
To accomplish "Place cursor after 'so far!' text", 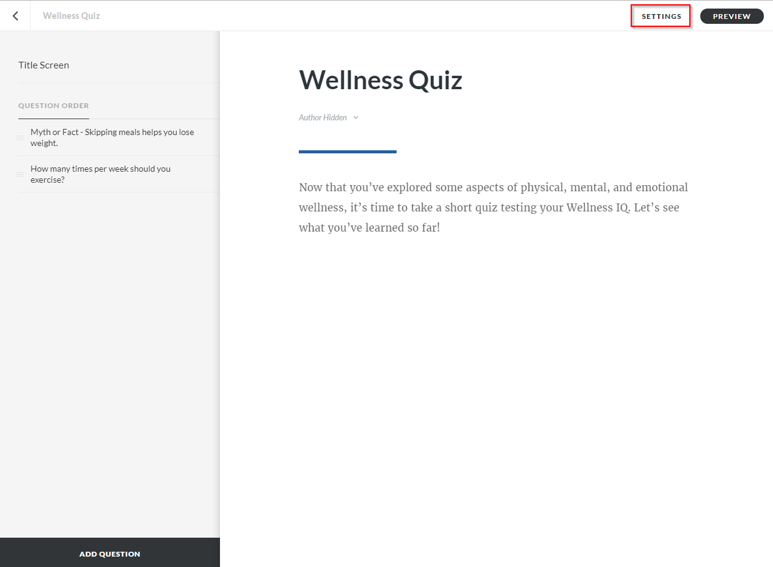I will (x=441, y=228).
